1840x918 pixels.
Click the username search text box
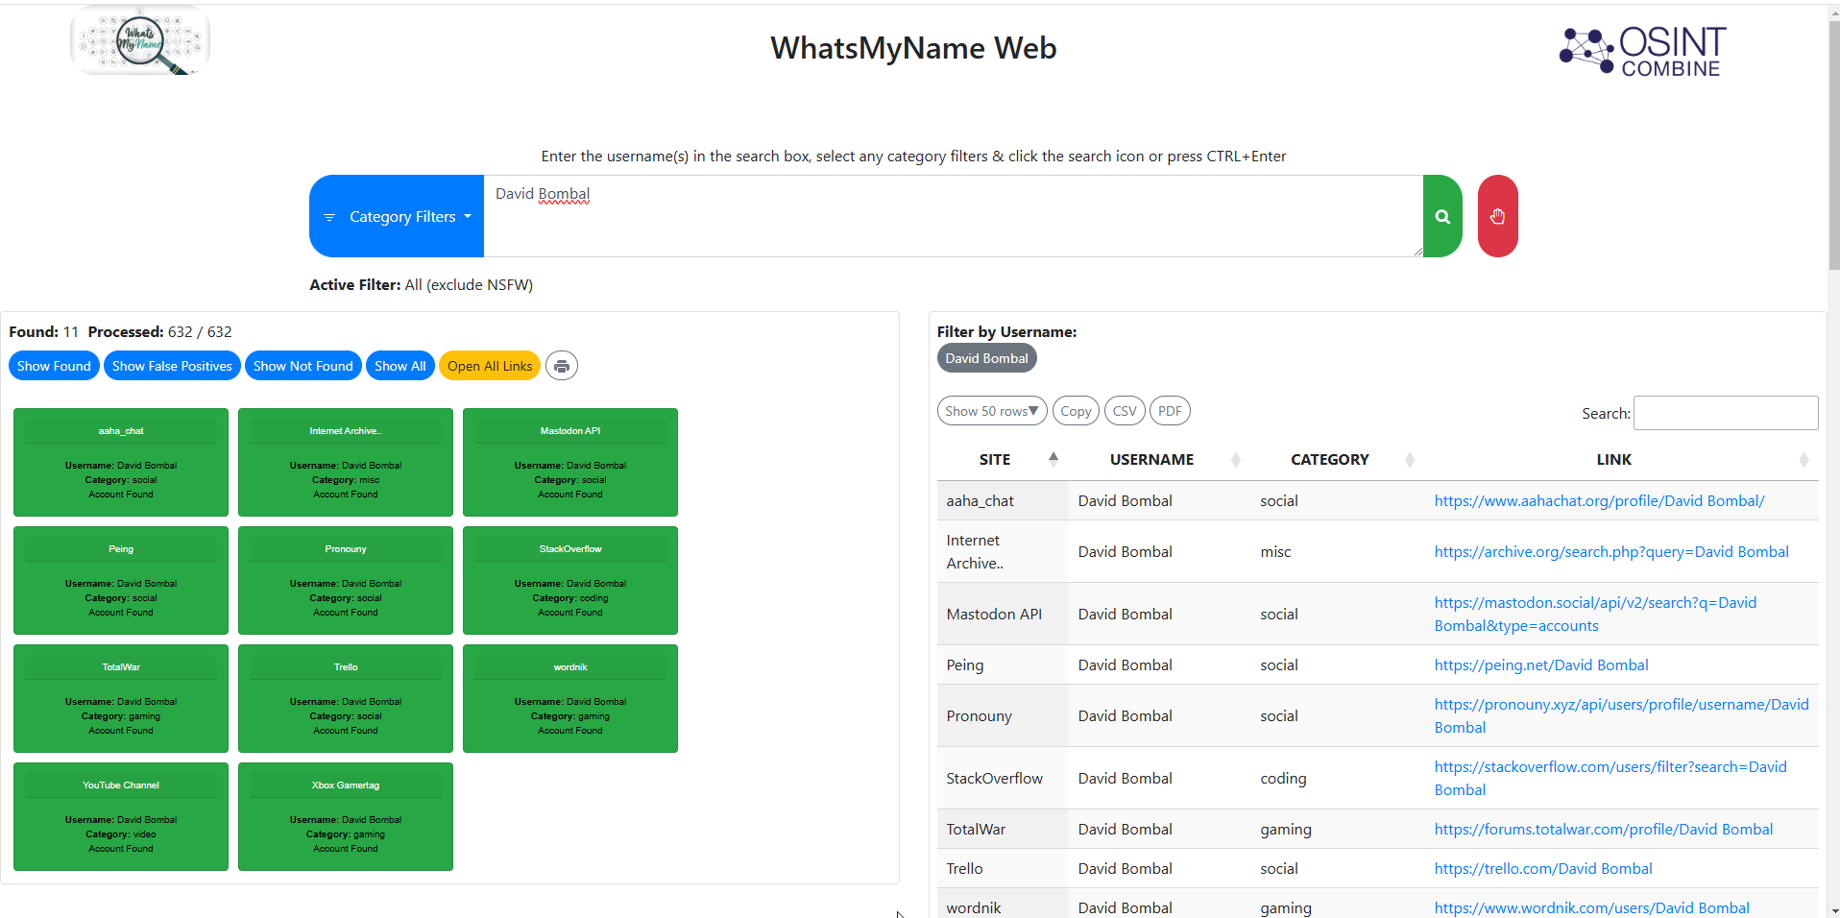(953, 216)
